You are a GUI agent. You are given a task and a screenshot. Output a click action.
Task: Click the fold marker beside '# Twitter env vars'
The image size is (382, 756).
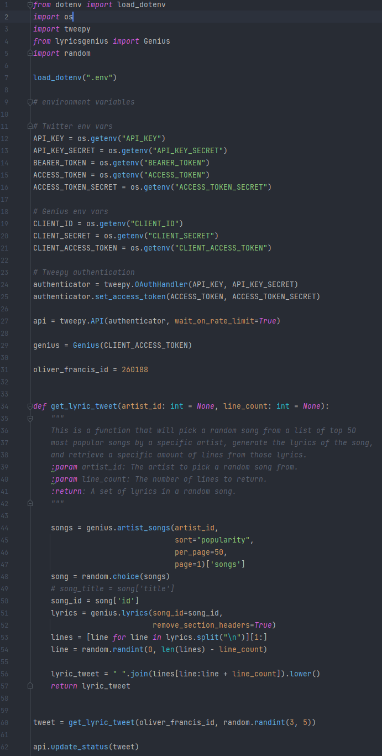tap(30, 127)
